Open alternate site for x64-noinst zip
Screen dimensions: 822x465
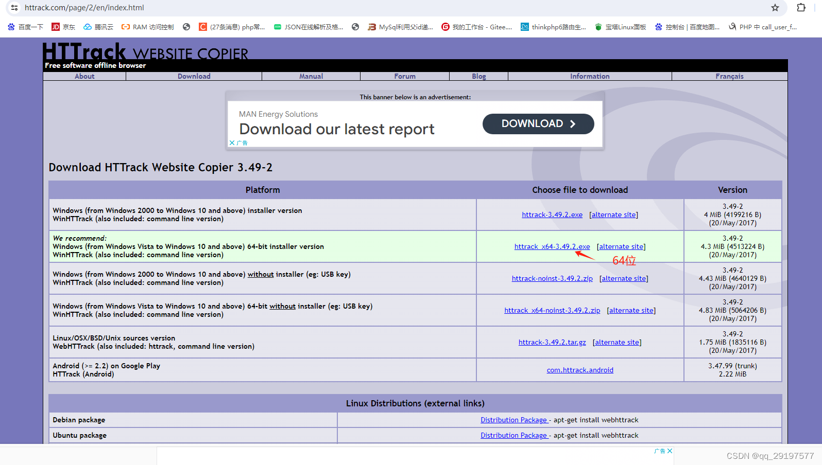point(631,310)
